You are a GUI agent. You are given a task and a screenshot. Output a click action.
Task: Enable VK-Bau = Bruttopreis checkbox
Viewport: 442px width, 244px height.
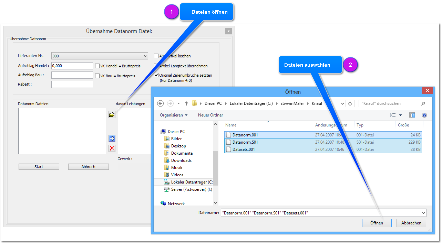pos(97,76)
